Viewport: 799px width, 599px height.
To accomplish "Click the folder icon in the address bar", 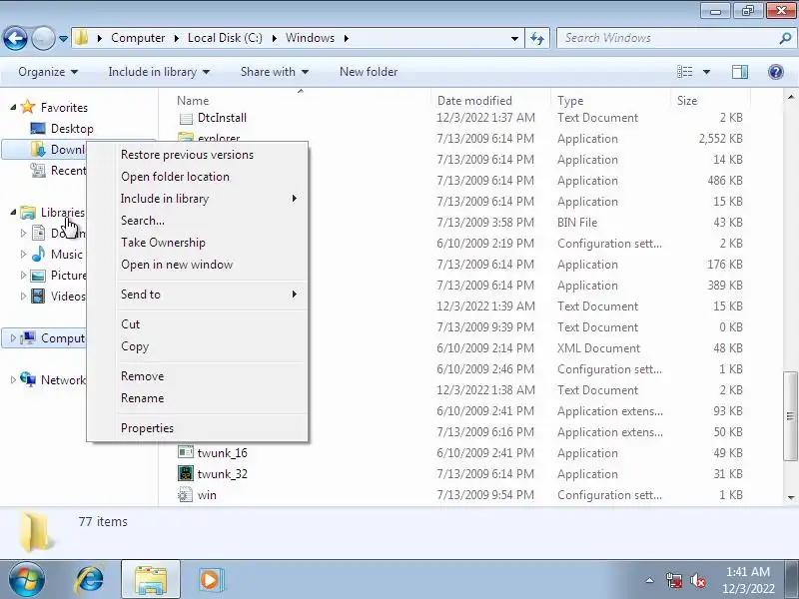I will coord(81,38).
